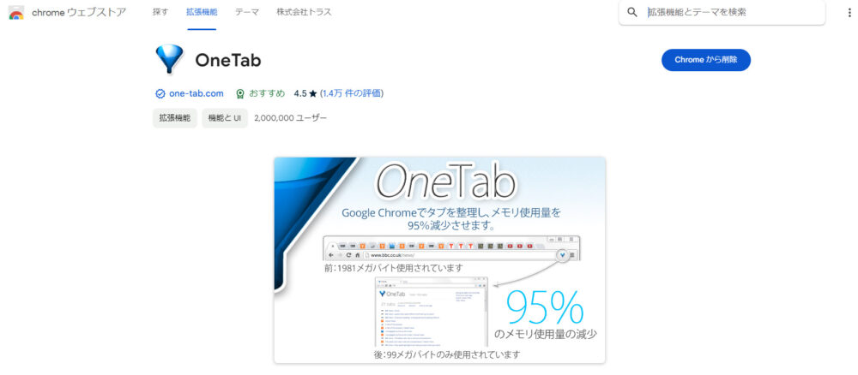Open the one-tab.com publisher link
The image size is (858, 375).
(x=196, y=94)
